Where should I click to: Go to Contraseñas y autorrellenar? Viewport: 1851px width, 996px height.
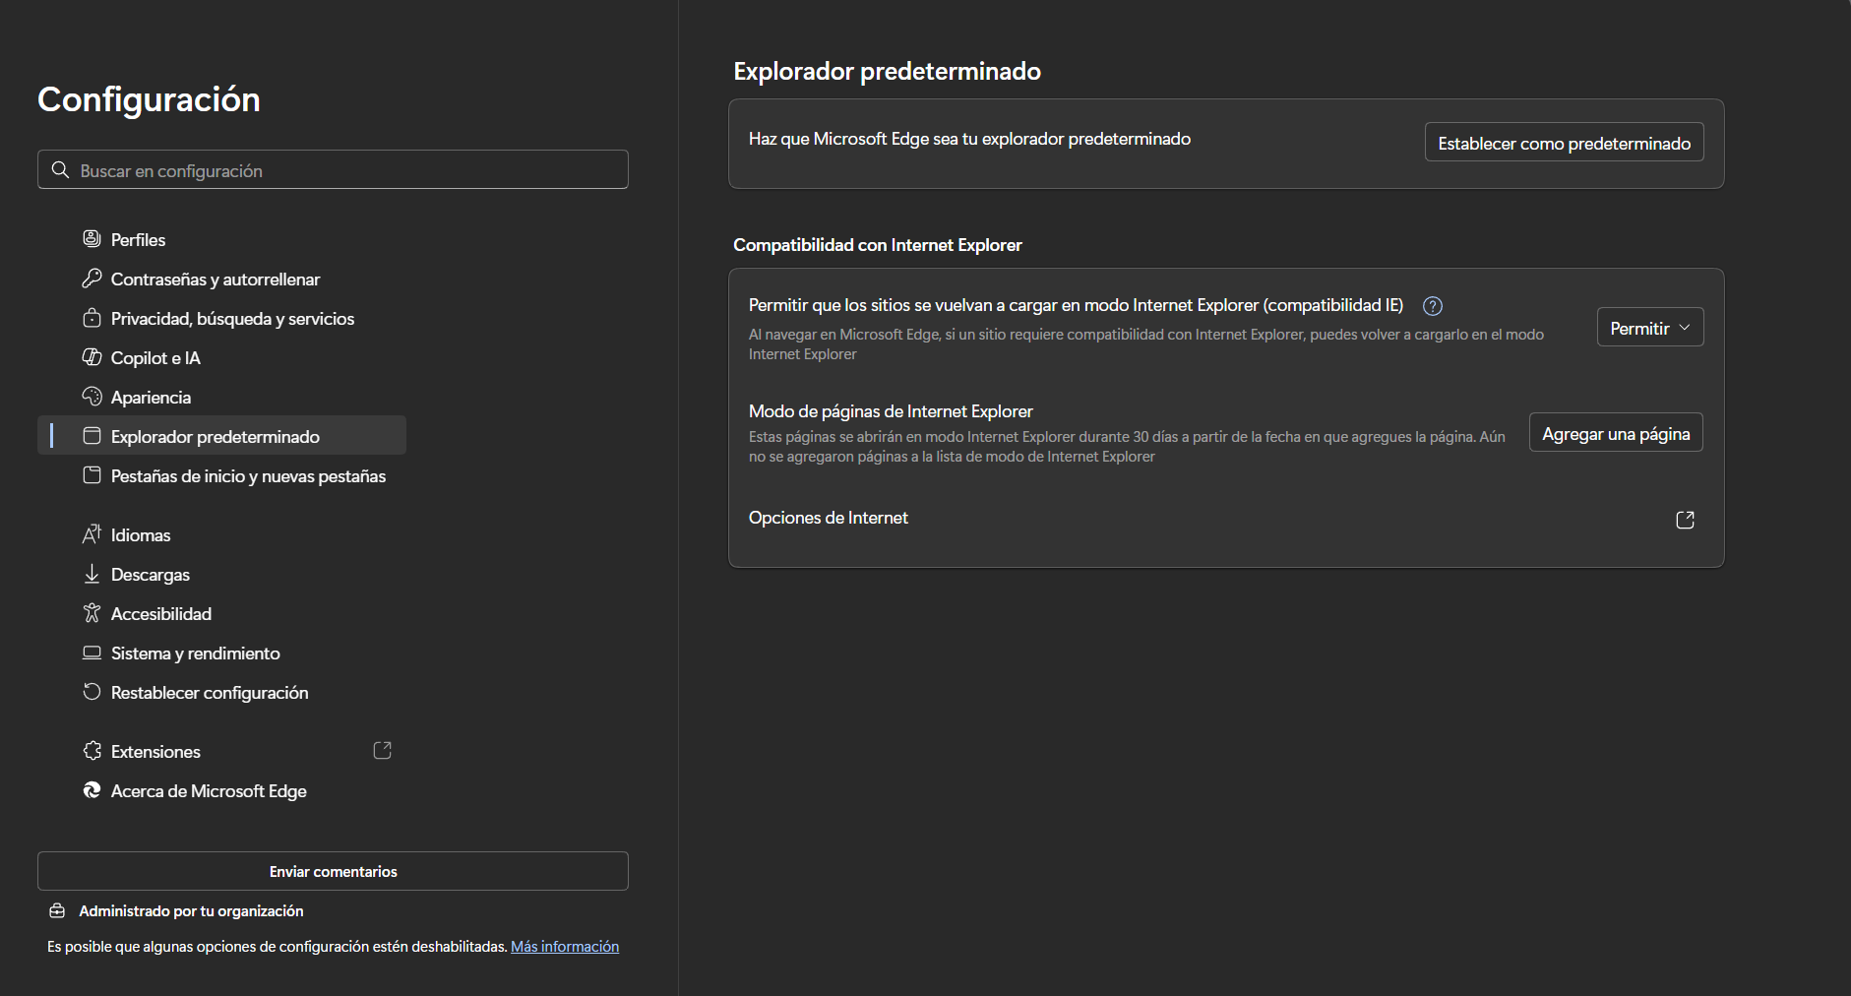(221, 279)
